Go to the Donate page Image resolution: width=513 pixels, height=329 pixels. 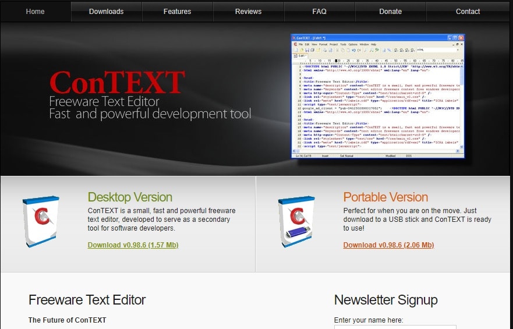coord(390,12)
